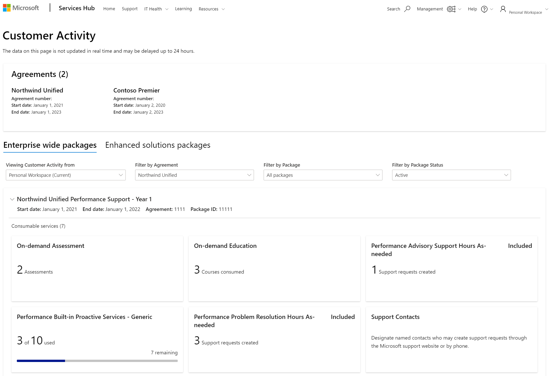Collapse the Northwind Unified Performance Support section
Image resolution: width=552 pixels, height=376 pixels.
click(11, 199)
